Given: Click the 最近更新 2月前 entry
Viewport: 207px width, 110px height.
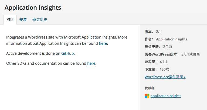Looking at the screenshot, I should tap(158, 47).
